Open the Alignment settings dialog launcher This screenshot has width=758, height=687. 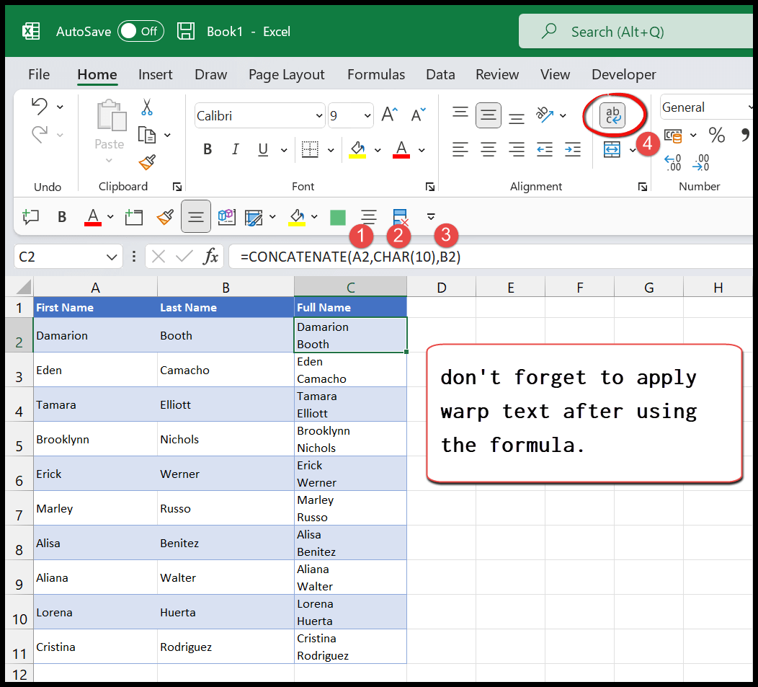(643, 187)
